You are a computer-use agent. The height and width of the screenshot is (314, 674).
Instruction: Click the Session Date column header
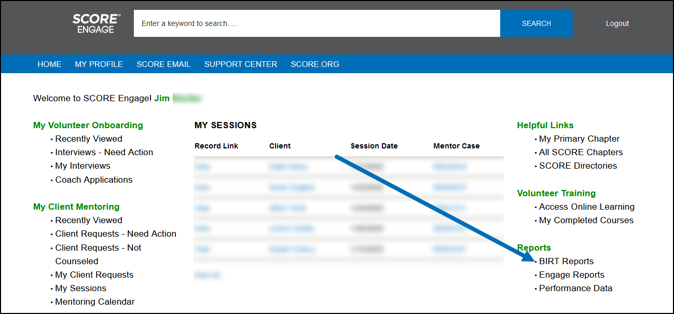point(374,146)
